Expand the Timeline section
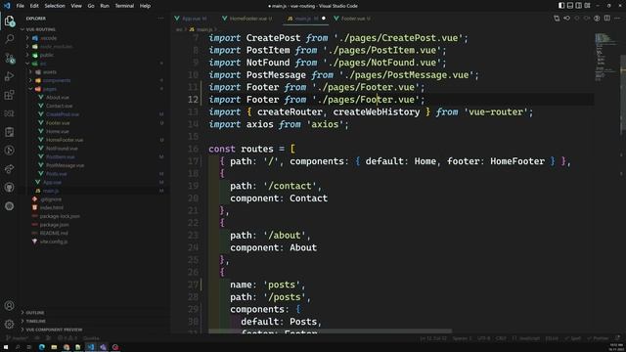This screenshot has height=352, width=626. point(35,321)
